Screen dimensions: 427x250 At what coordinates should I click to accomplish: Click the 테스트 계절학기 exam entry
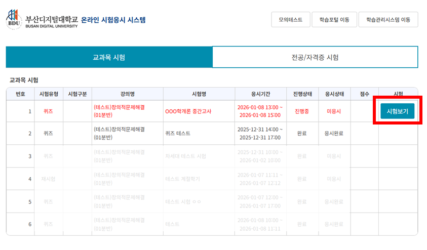point(182,179)
